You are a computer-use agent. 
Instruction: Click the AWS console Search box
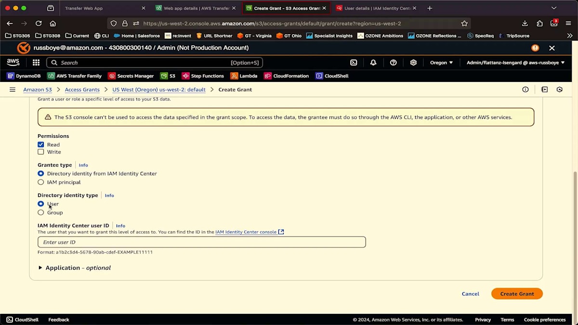[155, 63]
